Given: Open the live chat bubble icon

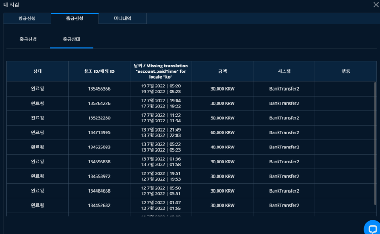Looking at the screenshot, I should pyautogui.click(x=372, y=228).
